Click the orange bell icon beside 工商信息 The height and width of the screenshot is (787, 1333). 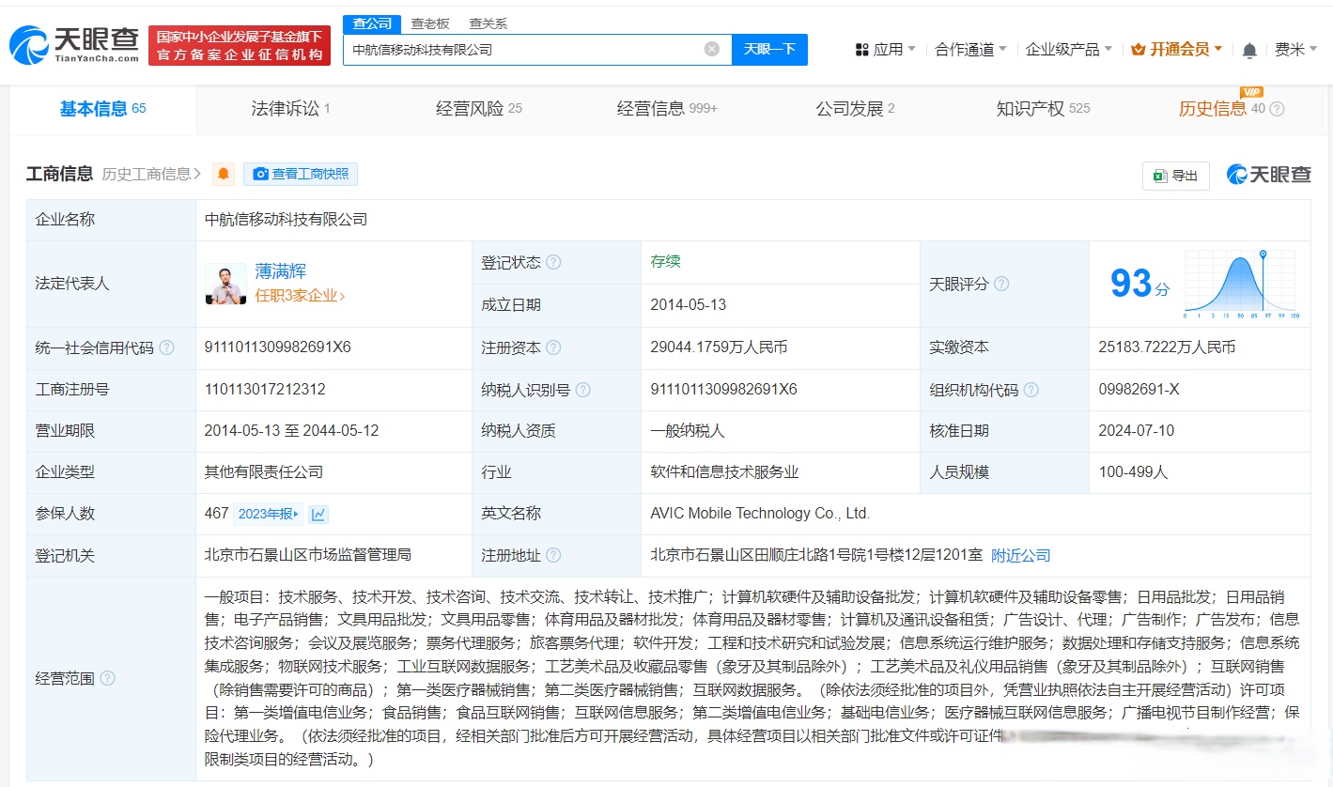tap(223, 173)
